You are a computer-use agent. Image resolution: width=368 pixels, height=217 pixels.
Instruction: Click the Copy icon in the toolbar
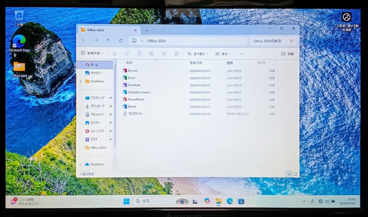click(127, 54)
